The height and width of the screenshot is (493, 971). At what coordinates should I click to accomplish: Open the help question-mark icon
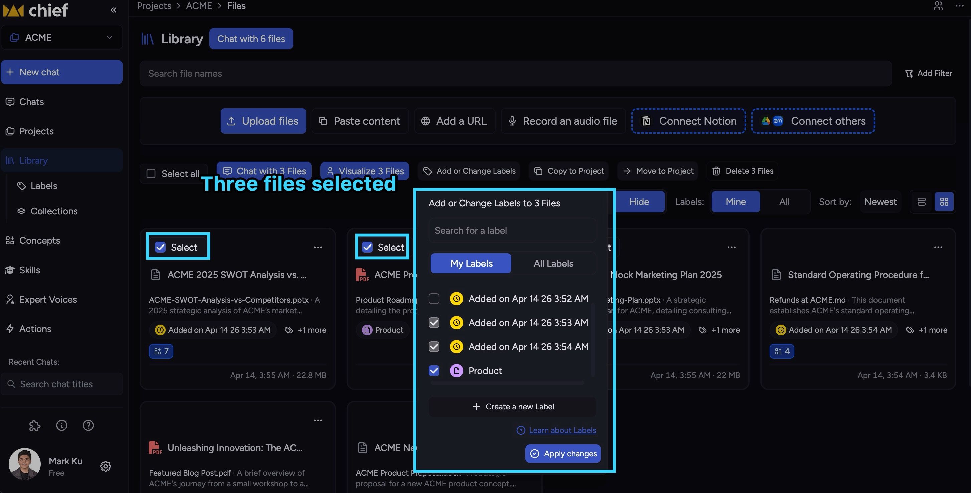(88, 425)
